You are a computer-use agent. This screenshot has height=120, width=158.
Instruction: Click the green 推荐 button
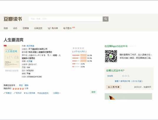pos(93,92)
